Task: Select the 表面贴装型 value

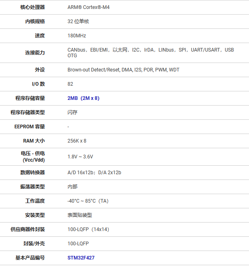Action: 80,215
